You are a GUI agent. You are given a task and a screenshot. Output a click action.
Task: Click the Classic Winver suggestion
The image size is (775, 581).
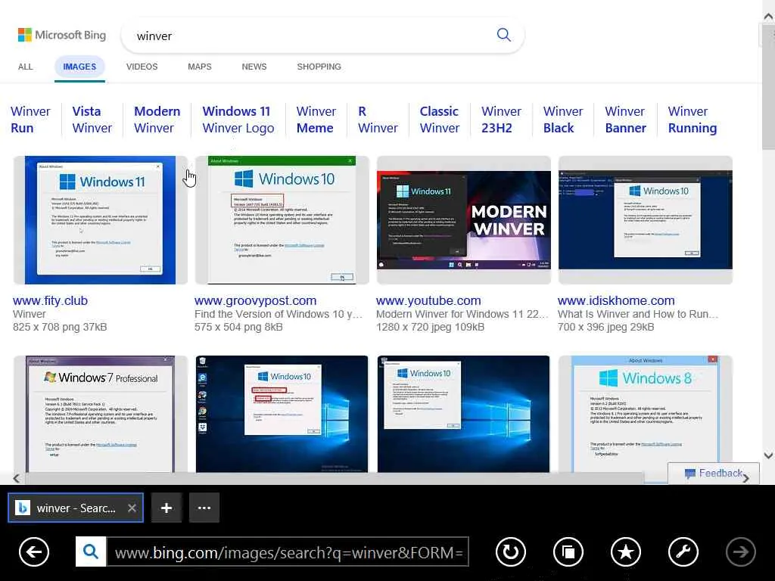tap(440, 120)
